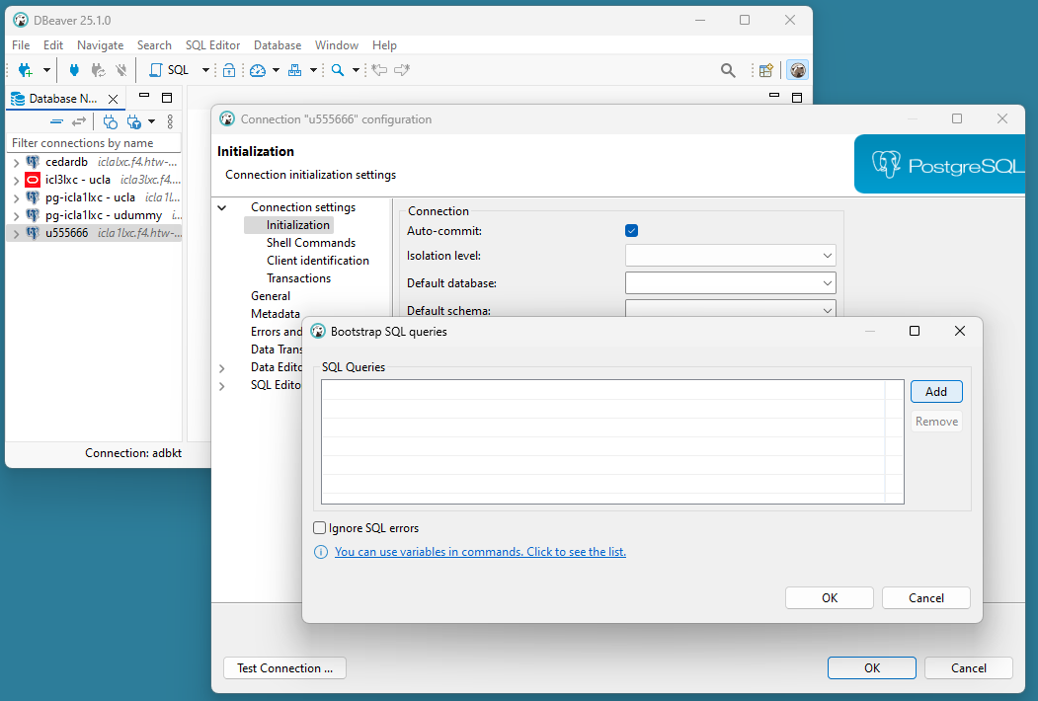Open the navigator filter dropdown arrow
Viewport: 1038px width, 701px height.
click(x=151, y=121)
